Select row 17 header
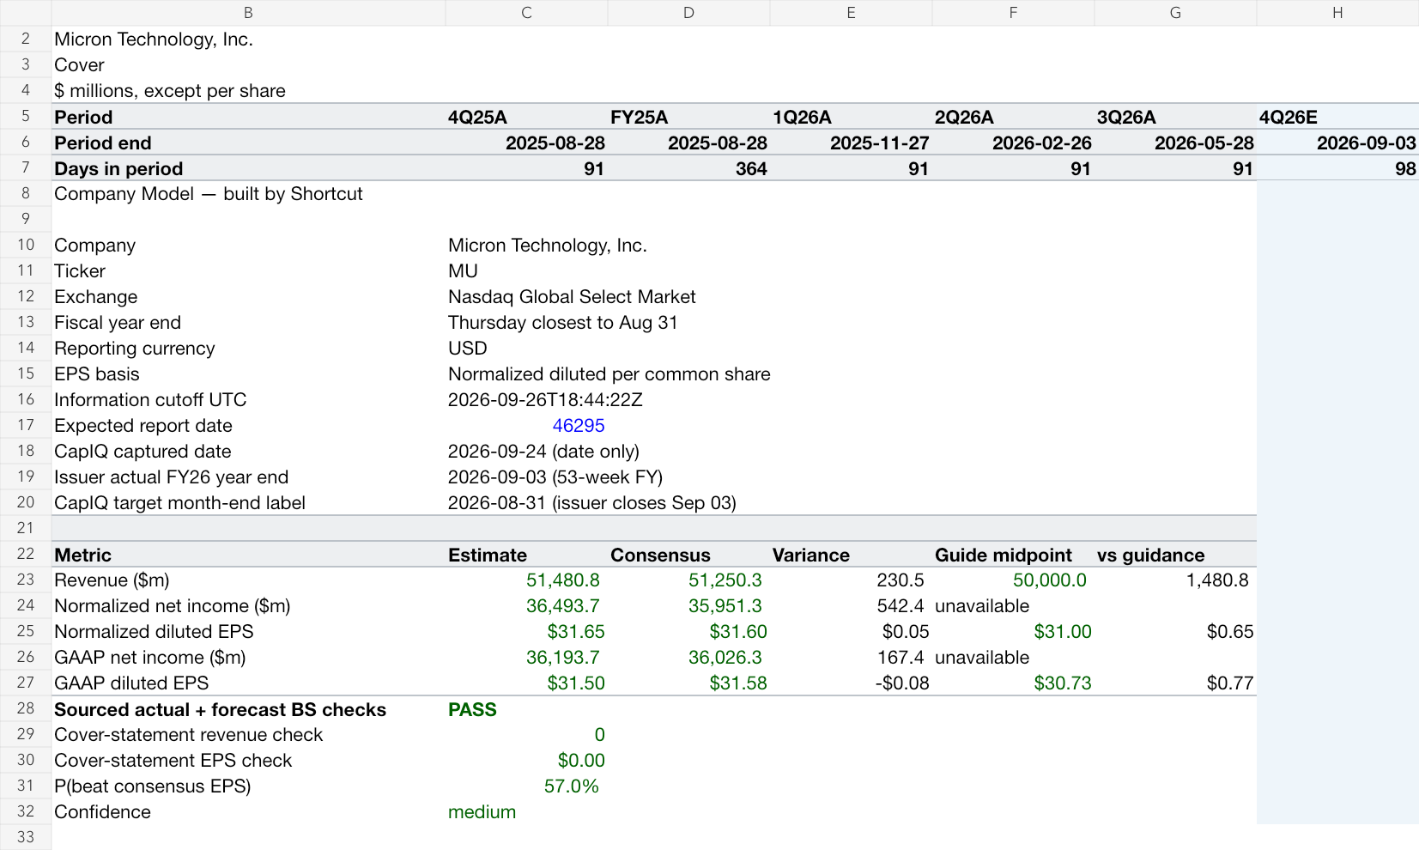 pyautogui.click(x=26, y=425)
